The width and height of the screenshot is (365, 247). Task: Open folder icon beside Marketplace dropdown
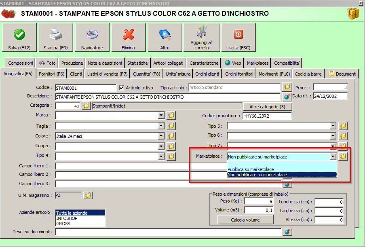(x=343, y=156)
